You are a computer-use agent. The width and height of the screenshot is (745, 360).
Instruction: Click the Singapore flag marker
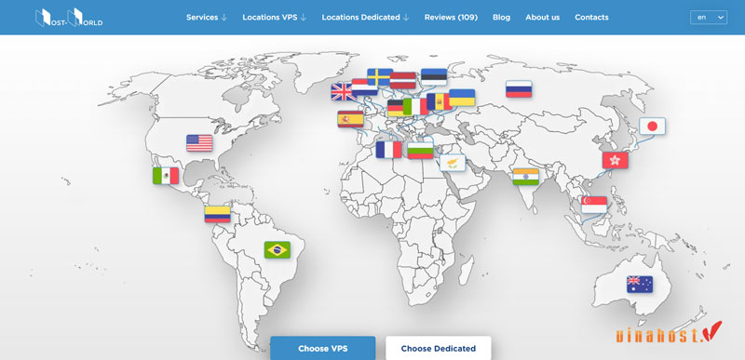[594, 205]
